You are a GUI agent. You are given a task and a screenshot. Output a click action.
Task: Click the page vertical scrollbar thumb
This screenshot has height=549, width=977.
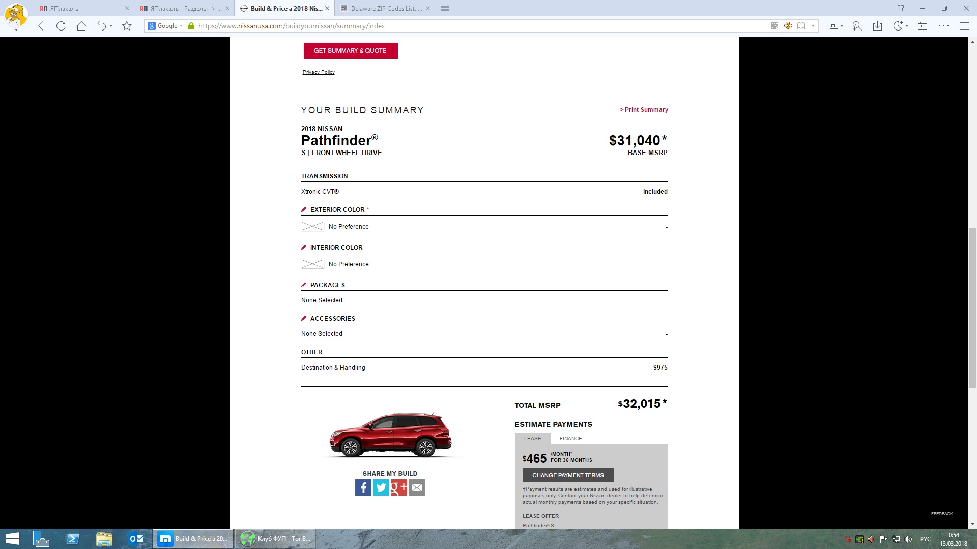[x=972, y=308]
